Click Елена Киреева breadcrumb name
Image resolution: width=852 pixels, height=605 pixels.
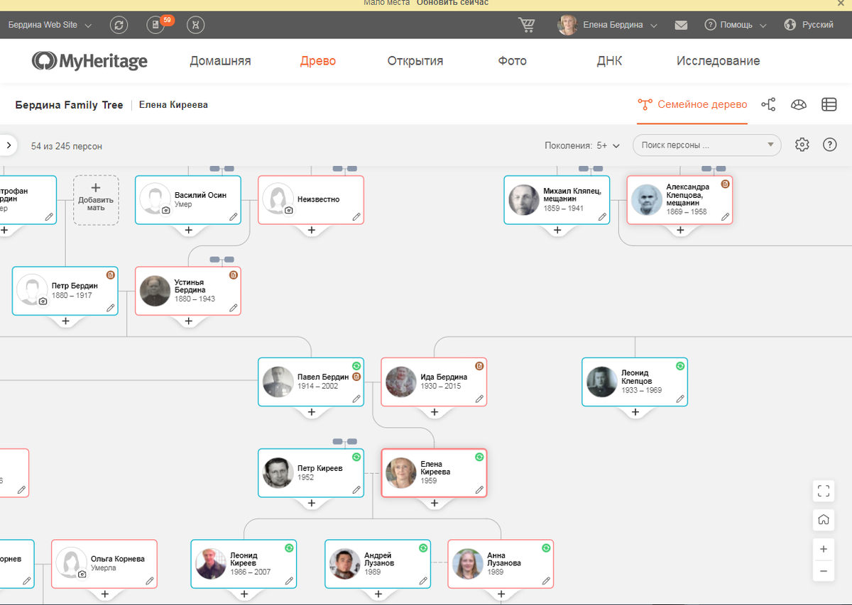coord(173,105)
